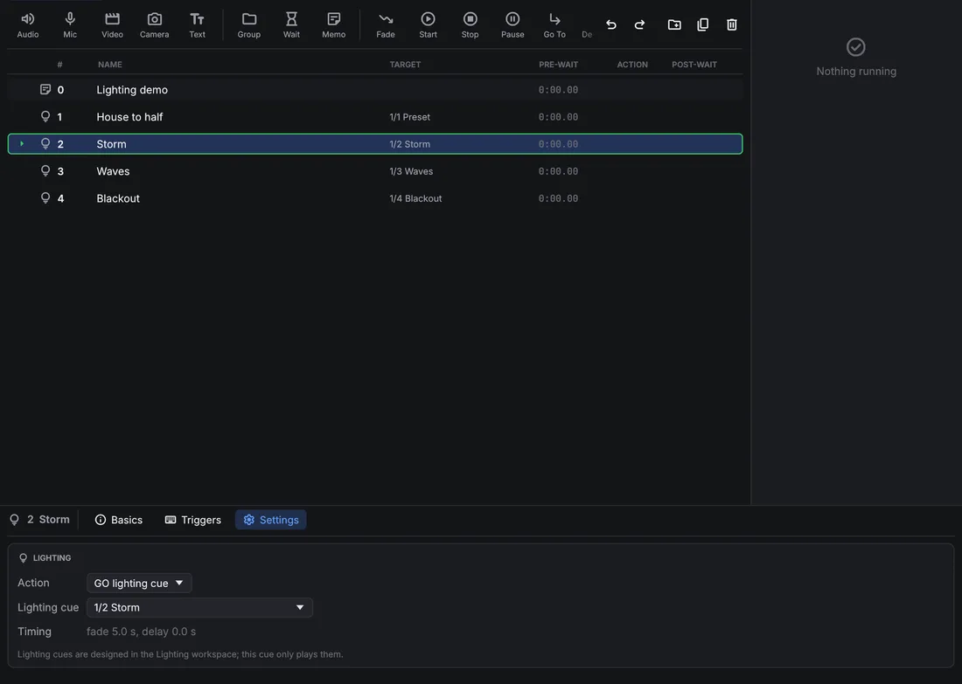Click the PRE-WAIT column header
962x684 pixels.
558,65
